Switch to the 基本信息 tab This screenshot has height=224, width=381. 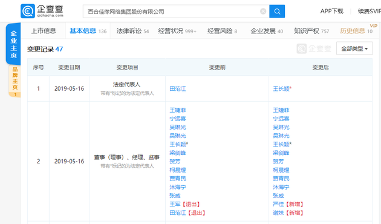[x=88, y=31]
